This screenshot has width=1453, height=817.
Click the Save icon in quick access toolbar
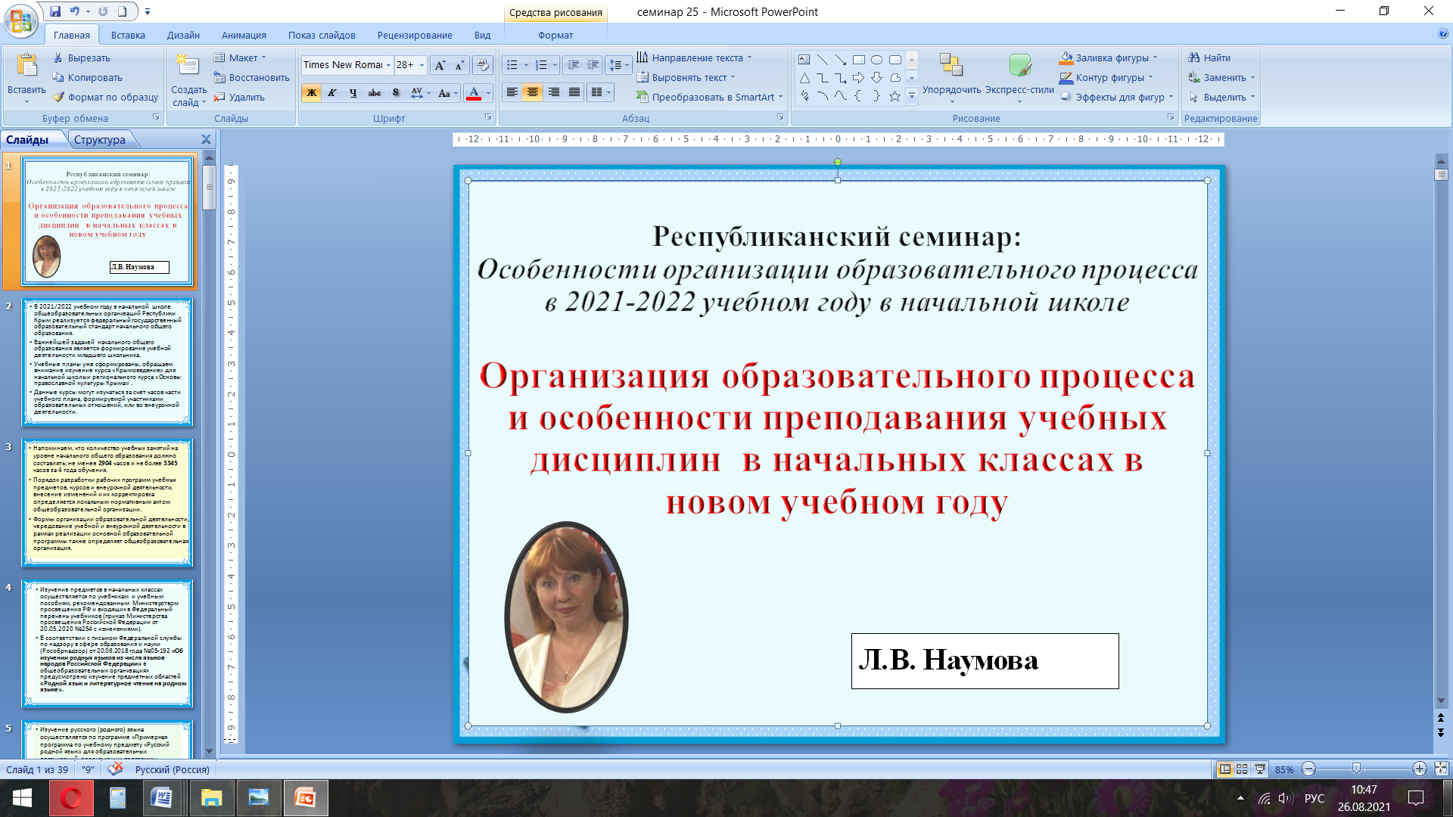click(55, 11)
